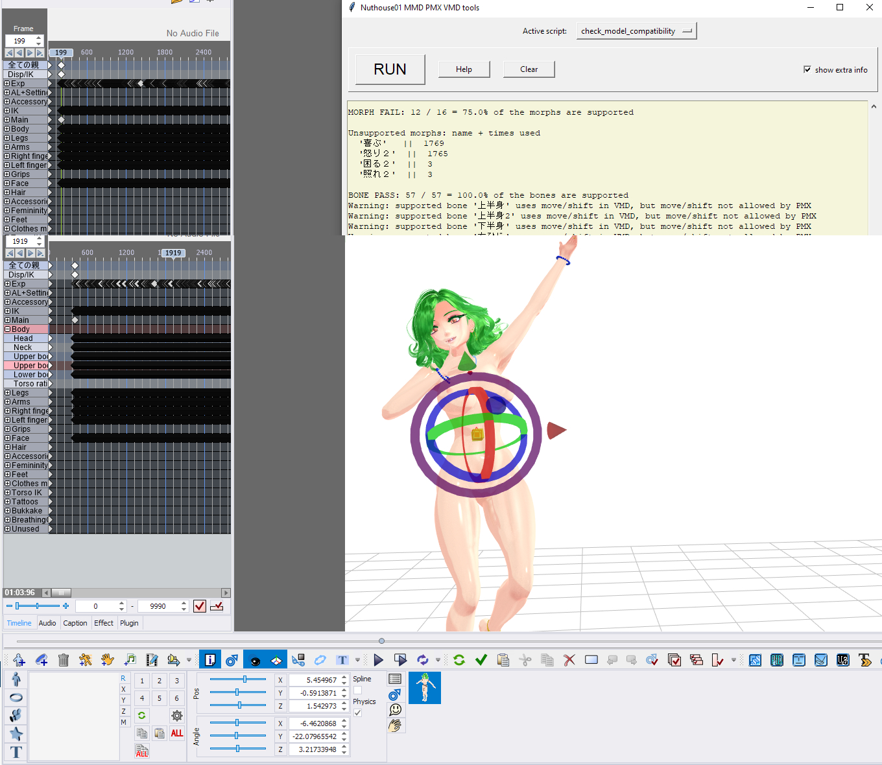
Task: Click the add model icon in toolbar
Action: [19, 660]
